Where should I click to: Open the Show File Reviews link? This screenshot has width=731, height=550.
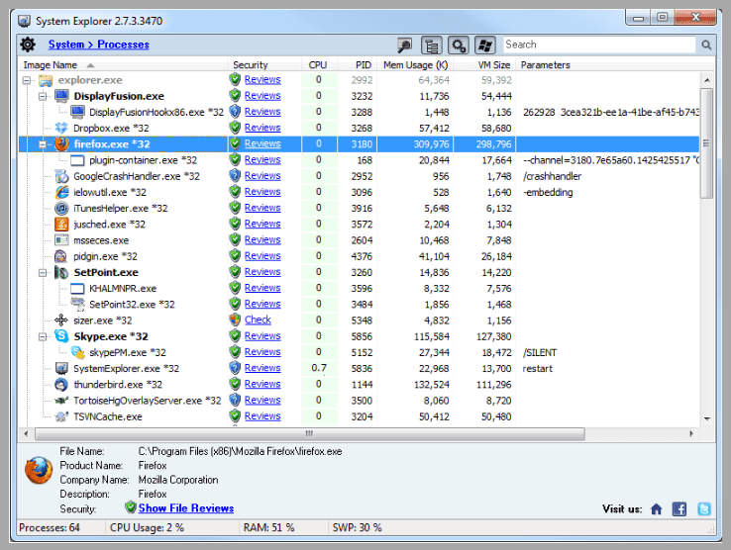pos(186,508)
